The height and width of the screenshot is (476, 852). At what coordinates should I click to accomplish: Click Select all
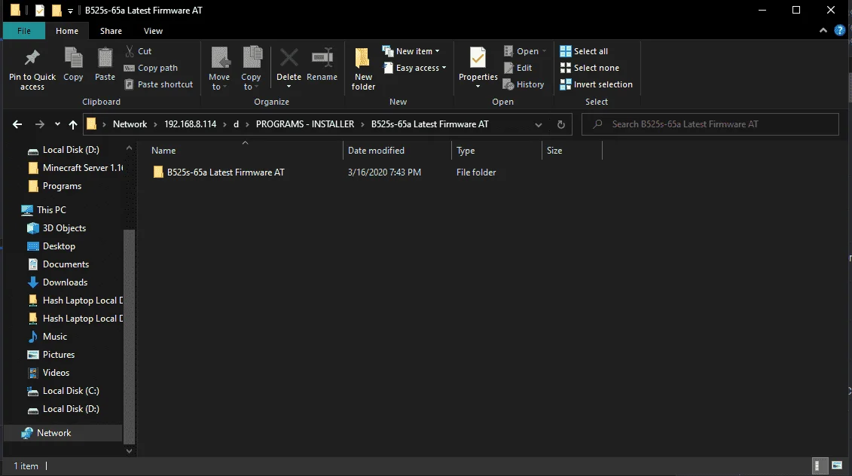pos(584,51)
